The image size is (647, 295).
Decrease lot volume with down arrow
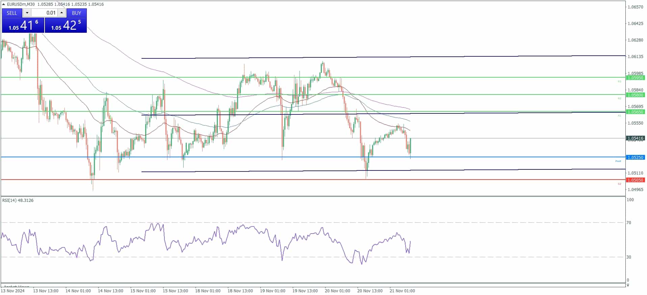pyautogui.click(x=27, y=13)
